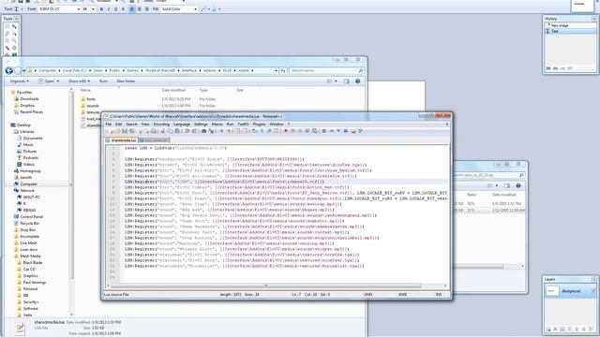Click Explorer Burn button
600x337 pixels.
point(103,81)
